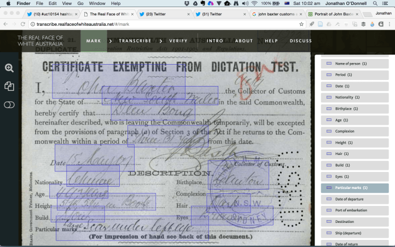Select the Nationality mark field
Image resolution: width=395 pixels, height=247 pixels.
coord(355,97)
